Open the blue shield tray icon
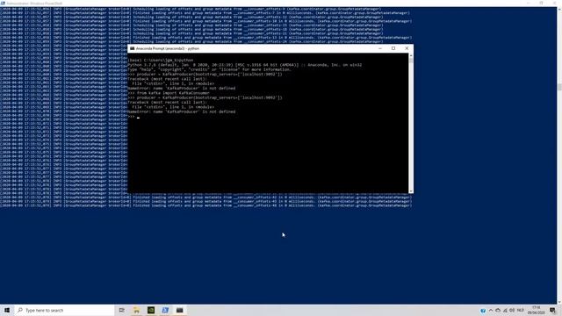Image resolution: width=562 pixels, height=316 pixels. (483, 311)
